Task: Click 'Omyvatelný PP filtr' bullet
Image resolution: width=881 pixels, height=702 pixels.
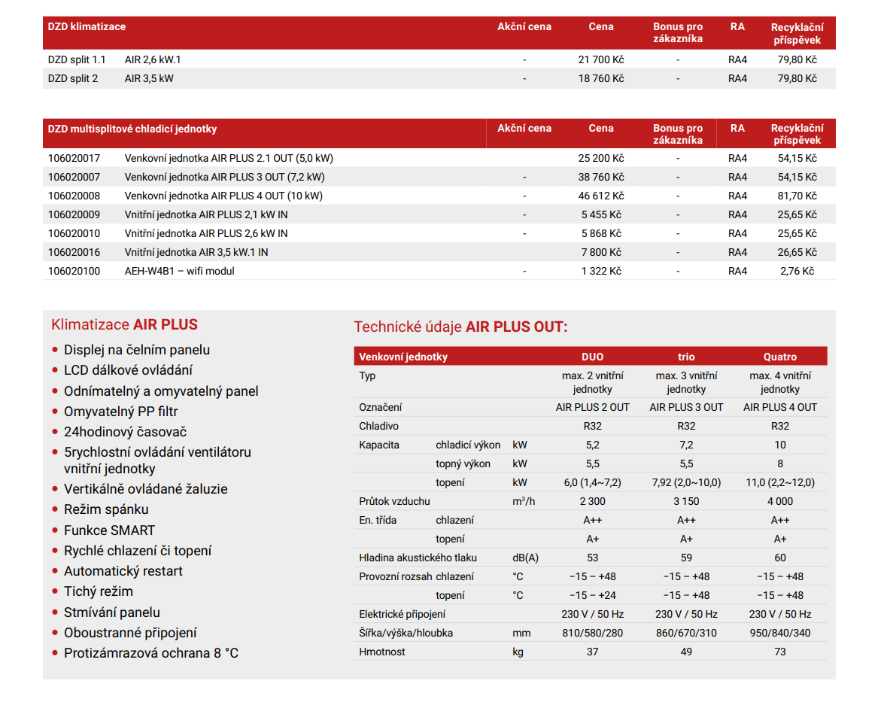Action: click(120, 412)
